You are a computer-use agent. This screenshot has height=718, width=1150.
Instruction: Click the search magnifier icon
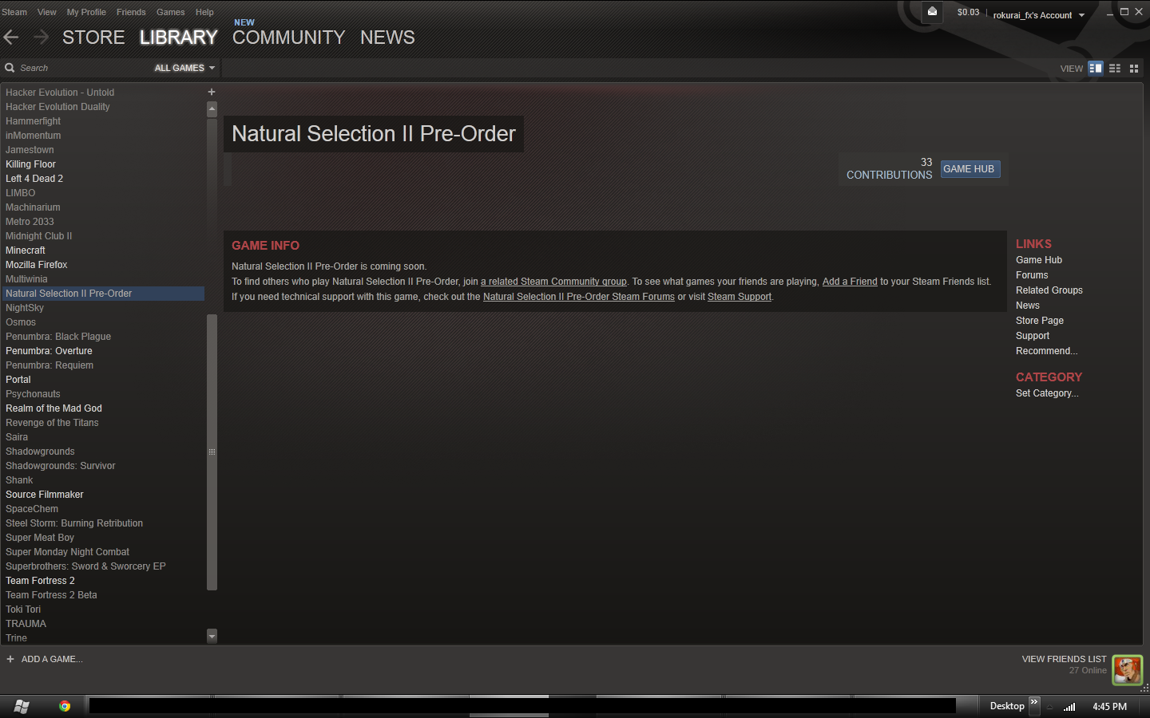tap(10, 68)
